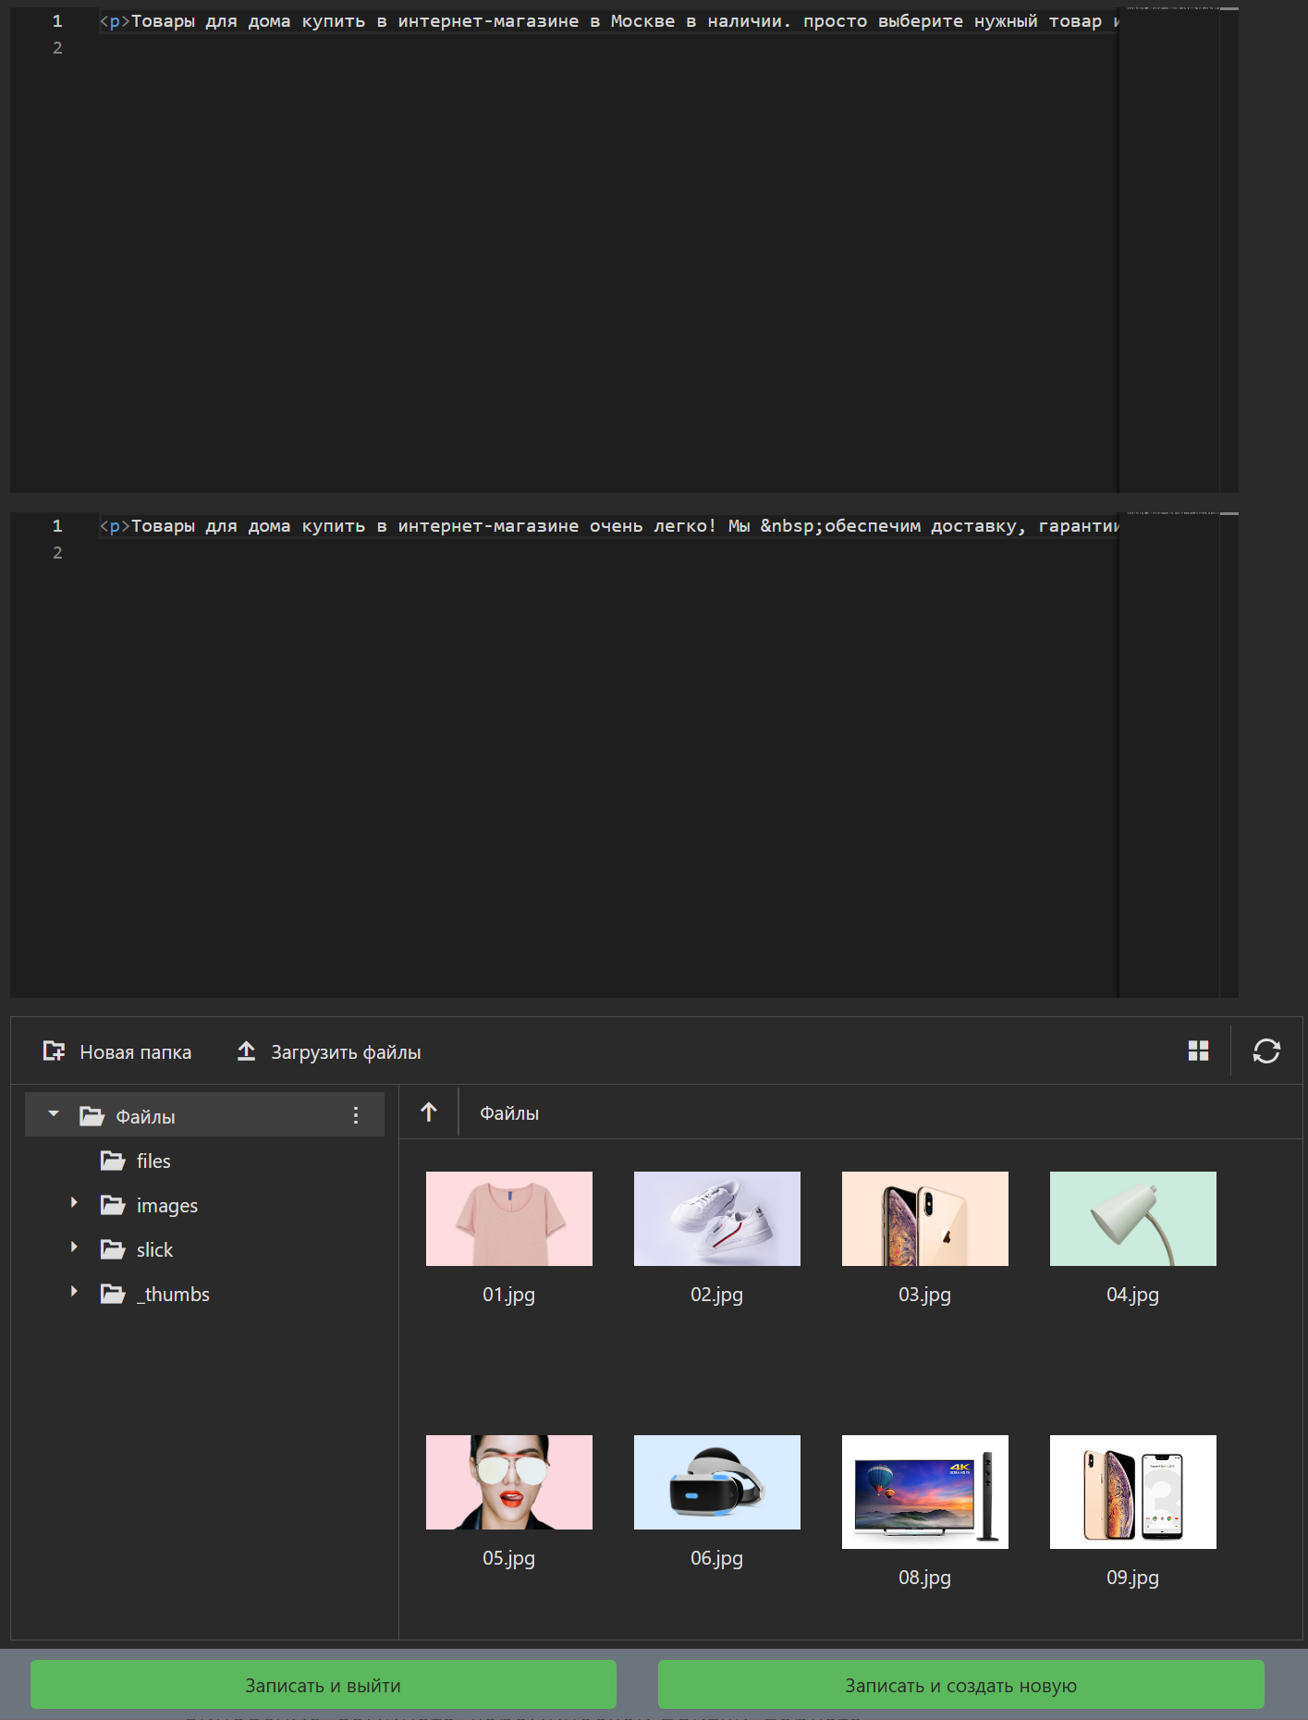
Task: Click the files folder icon in tree
Action: coord(113,1161)
